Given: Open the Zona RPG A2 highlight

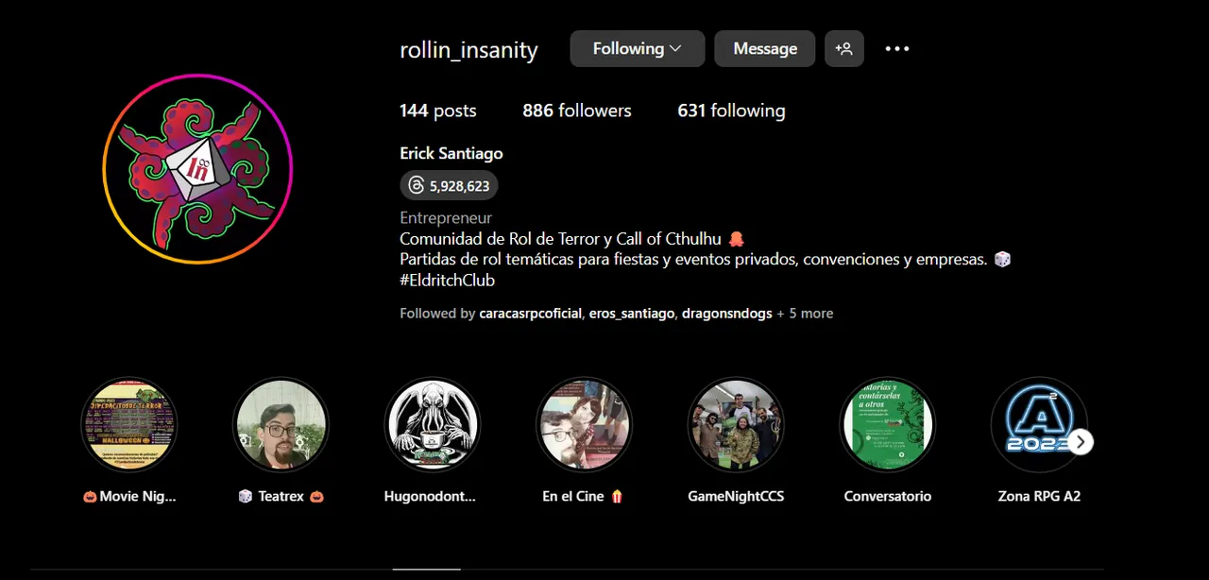Looking at the screenshot, I should (1038, 425).
